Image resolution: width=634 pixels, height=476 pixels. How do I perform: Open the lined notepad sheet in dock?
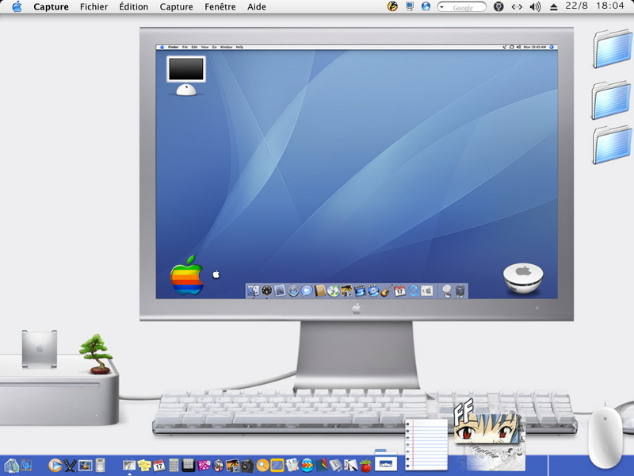pos(426,445)
